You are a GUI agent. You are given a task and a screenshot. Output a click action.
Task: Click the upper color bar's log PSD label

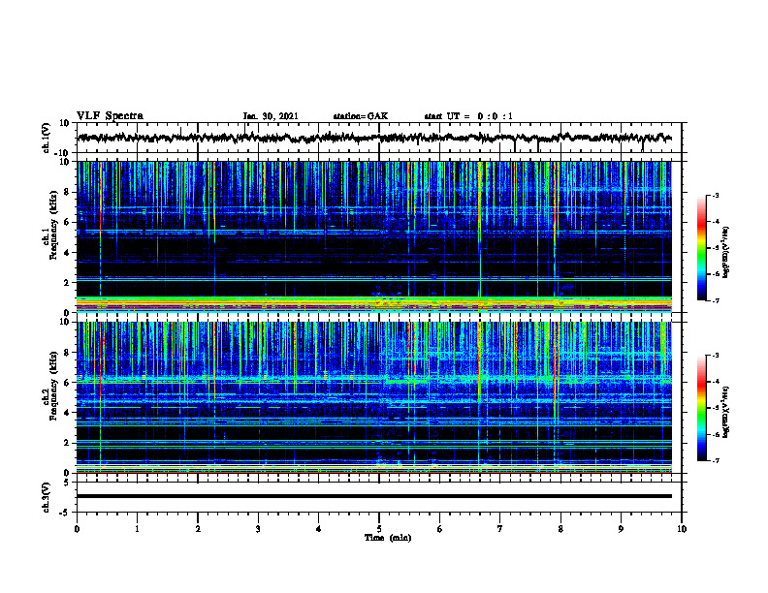click(726, 253)
